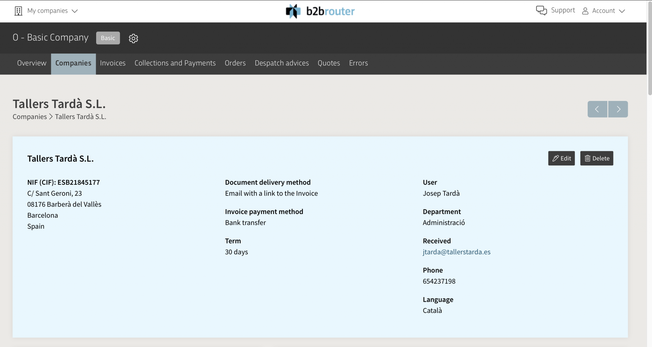Click the 30 days term value
This screenshot has height=347, width=652.
237,252
